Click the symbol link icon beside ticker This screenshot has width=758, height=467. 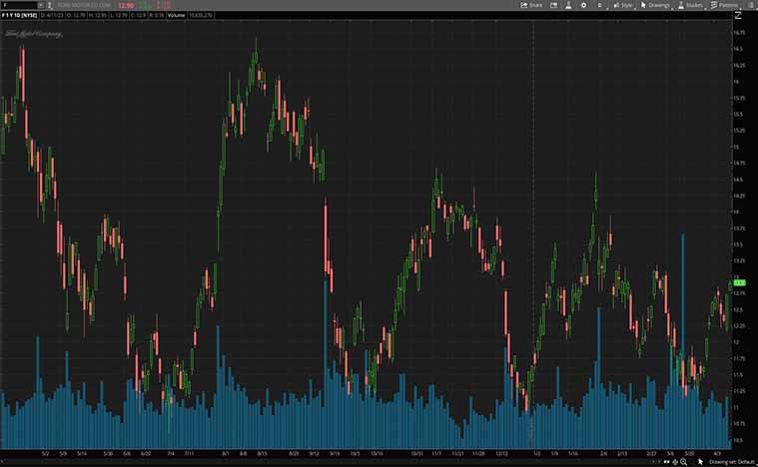(x=49, y=5)
